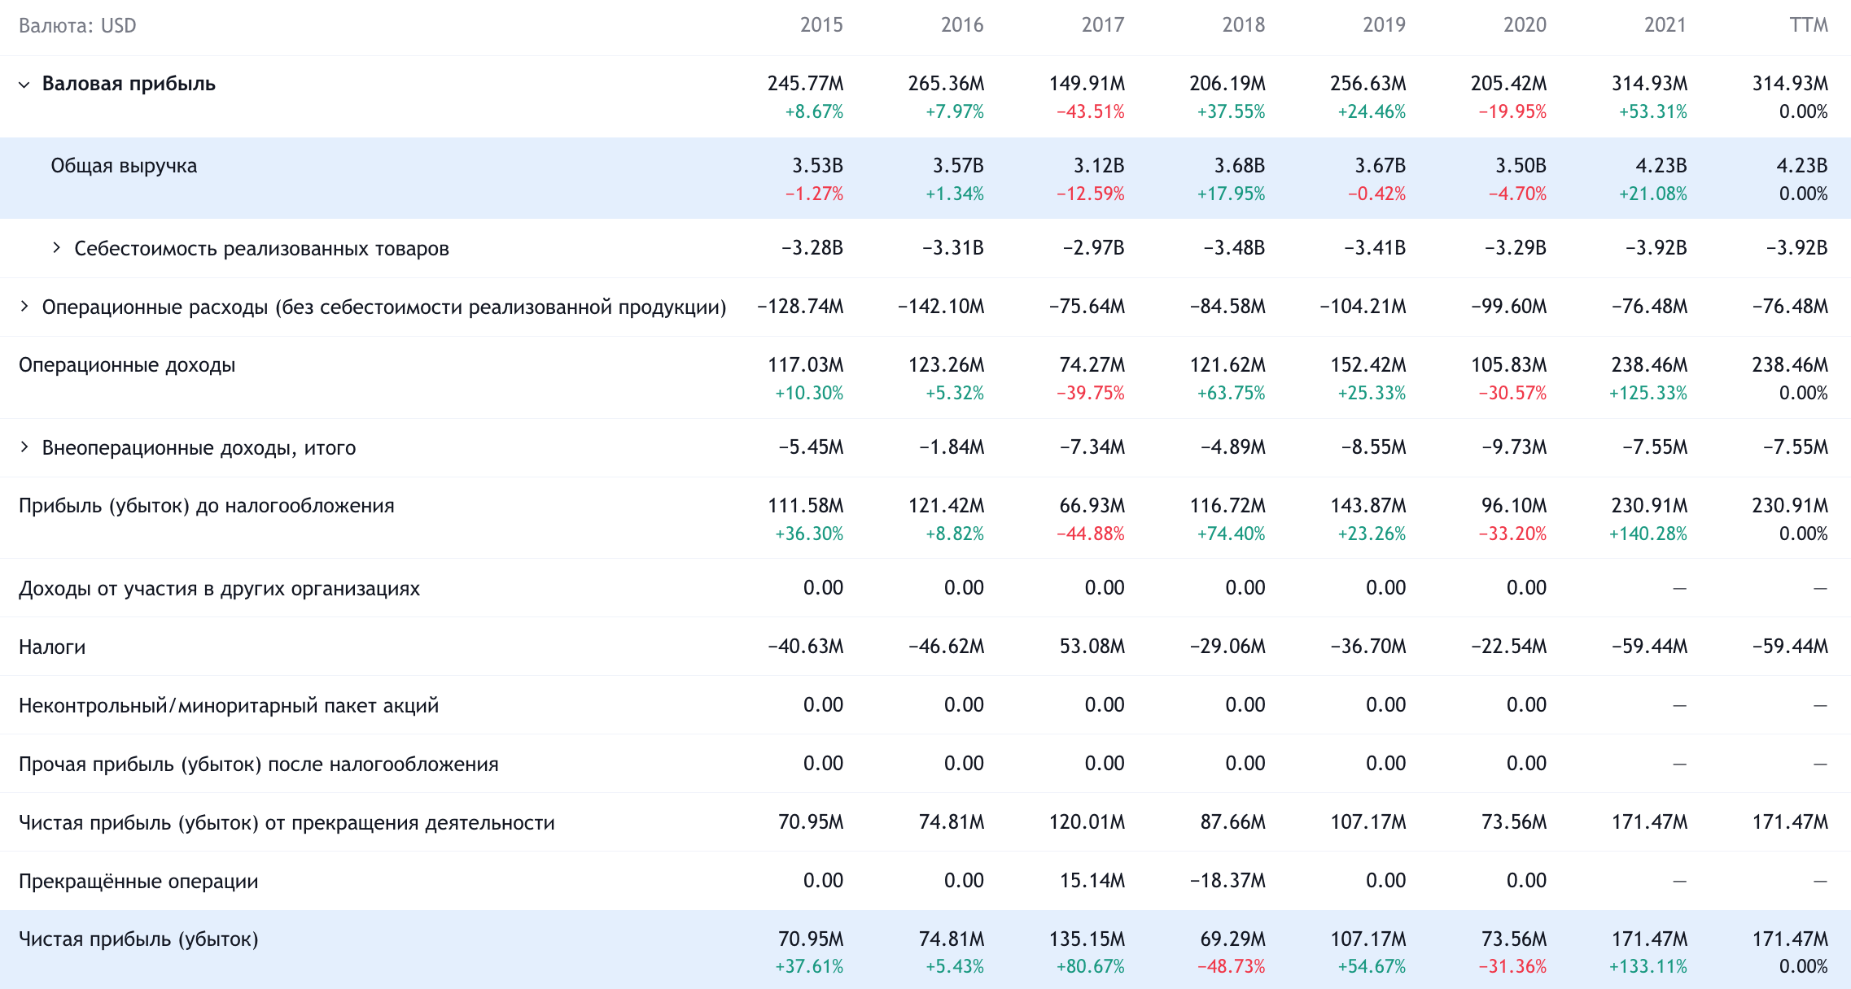This screenshot has height=989, width=1851.
Task: Select Прибыль (убыток) до налогообложения label
Action: (207, 506)
